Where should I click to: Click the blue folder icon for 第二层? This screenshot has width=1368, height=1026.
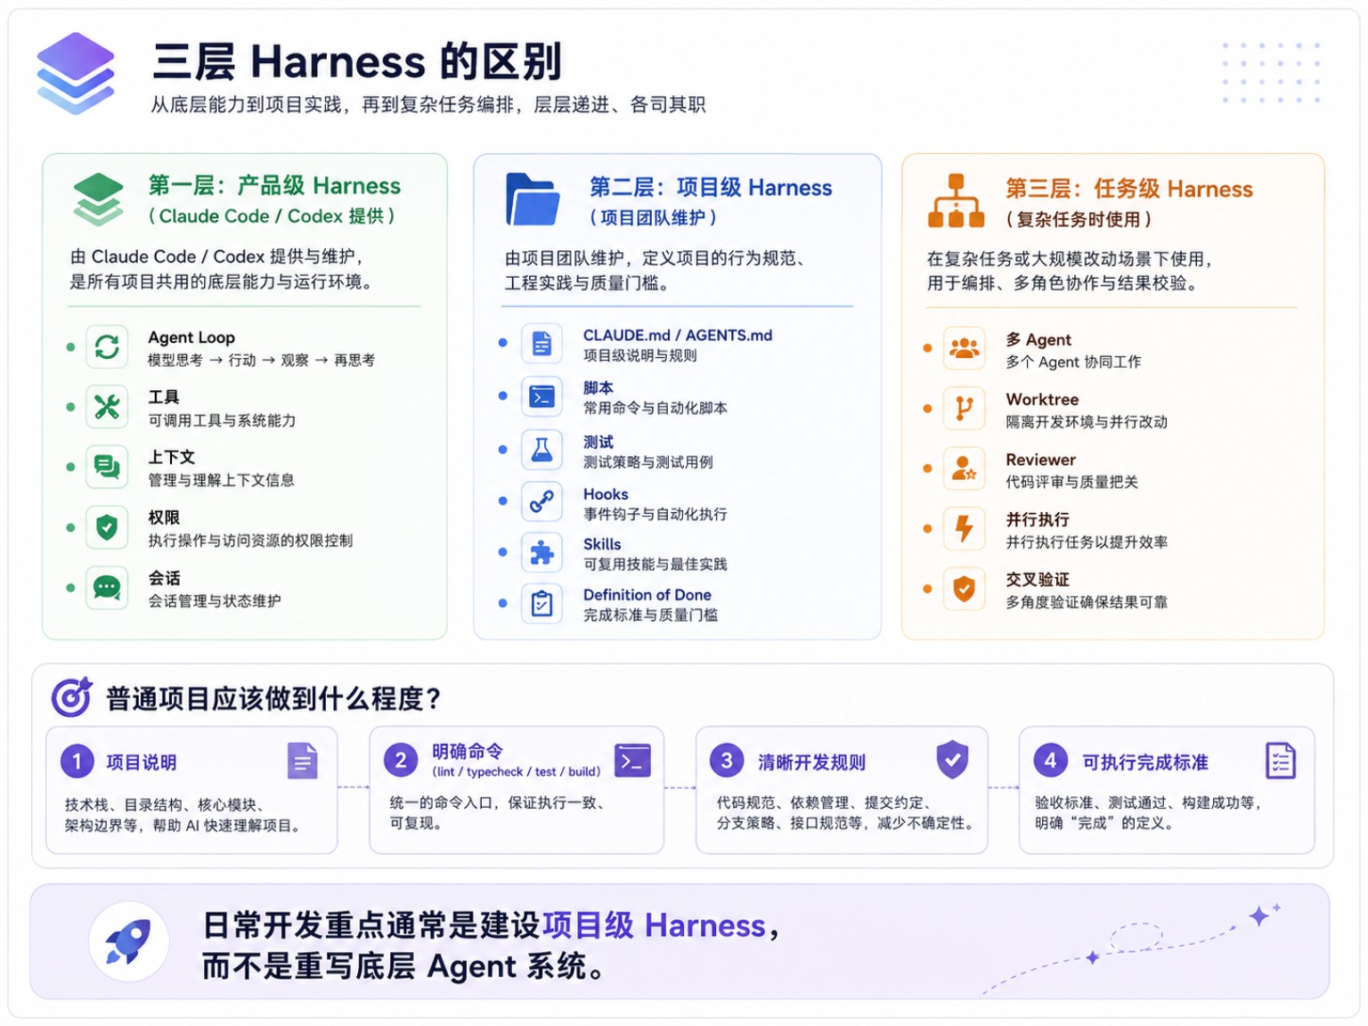[533, 199]
